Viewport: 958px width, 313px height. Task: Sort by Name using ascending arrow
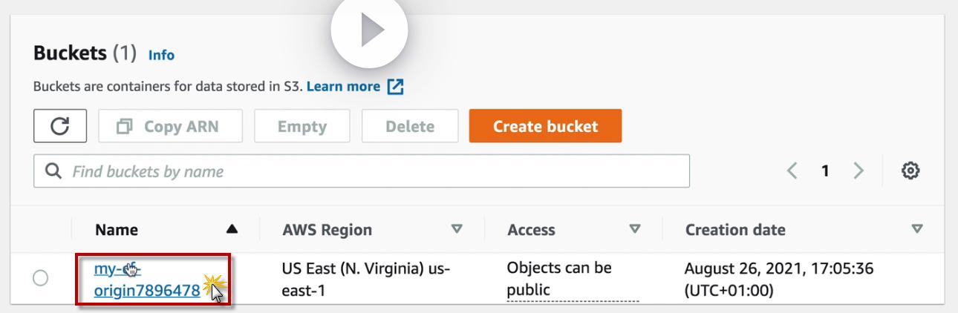click(x=232, y=230)
